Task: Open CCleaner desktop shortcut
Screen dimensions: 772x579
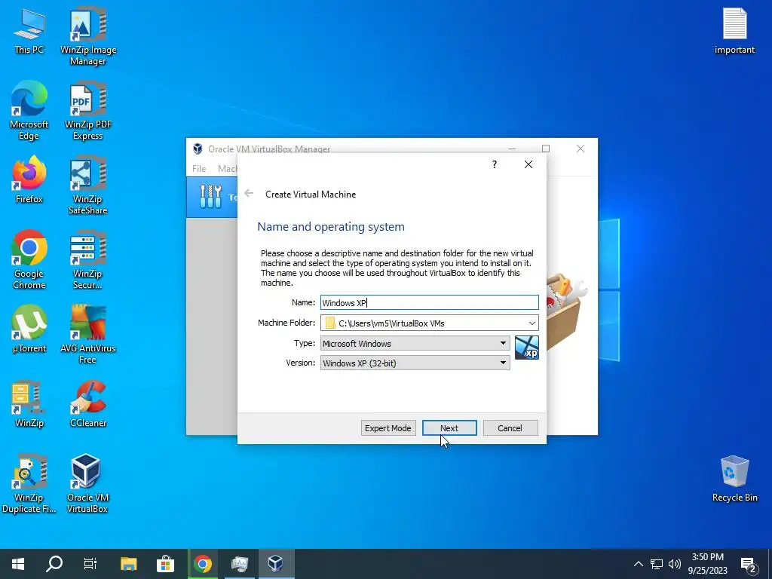Action: pos(88,404)
